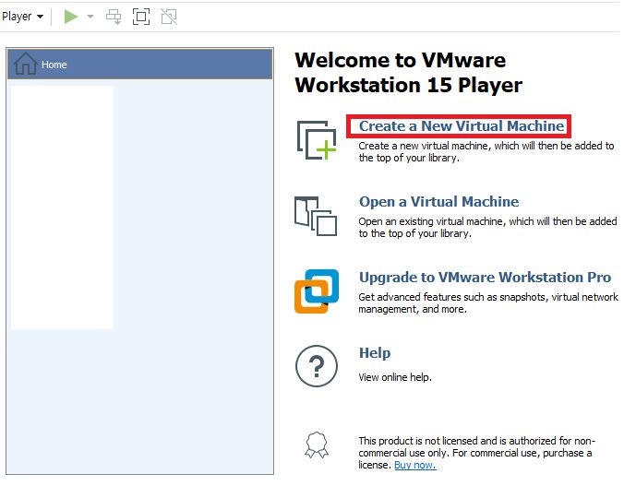Image resolution: width=636 pixels, height=486 pixels.
Task: Click Create a New Virtual Machine link
Action: pos(462,126)
